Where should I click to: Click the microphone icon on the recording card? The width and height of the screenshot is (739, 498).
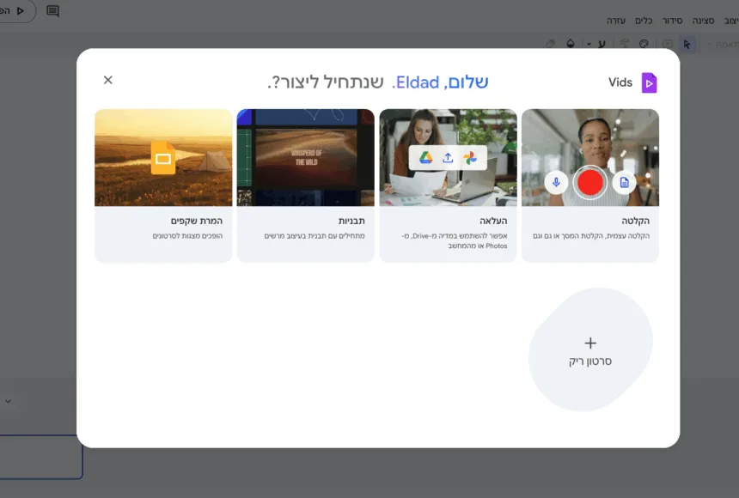556,182
